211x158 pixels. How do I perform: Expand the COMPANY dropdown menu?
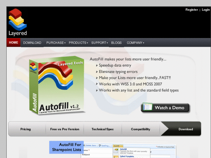point(135,43)
